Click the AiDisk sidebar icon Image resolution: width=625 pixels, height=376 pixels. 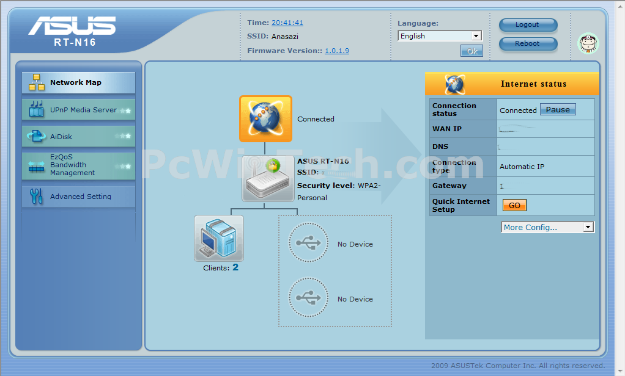click(x=36, y=136)
